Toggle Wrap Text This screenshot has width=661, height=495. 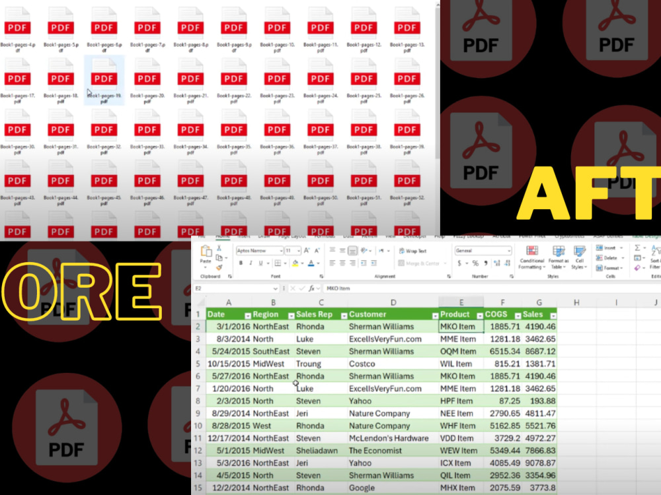(x=412, y=251)
